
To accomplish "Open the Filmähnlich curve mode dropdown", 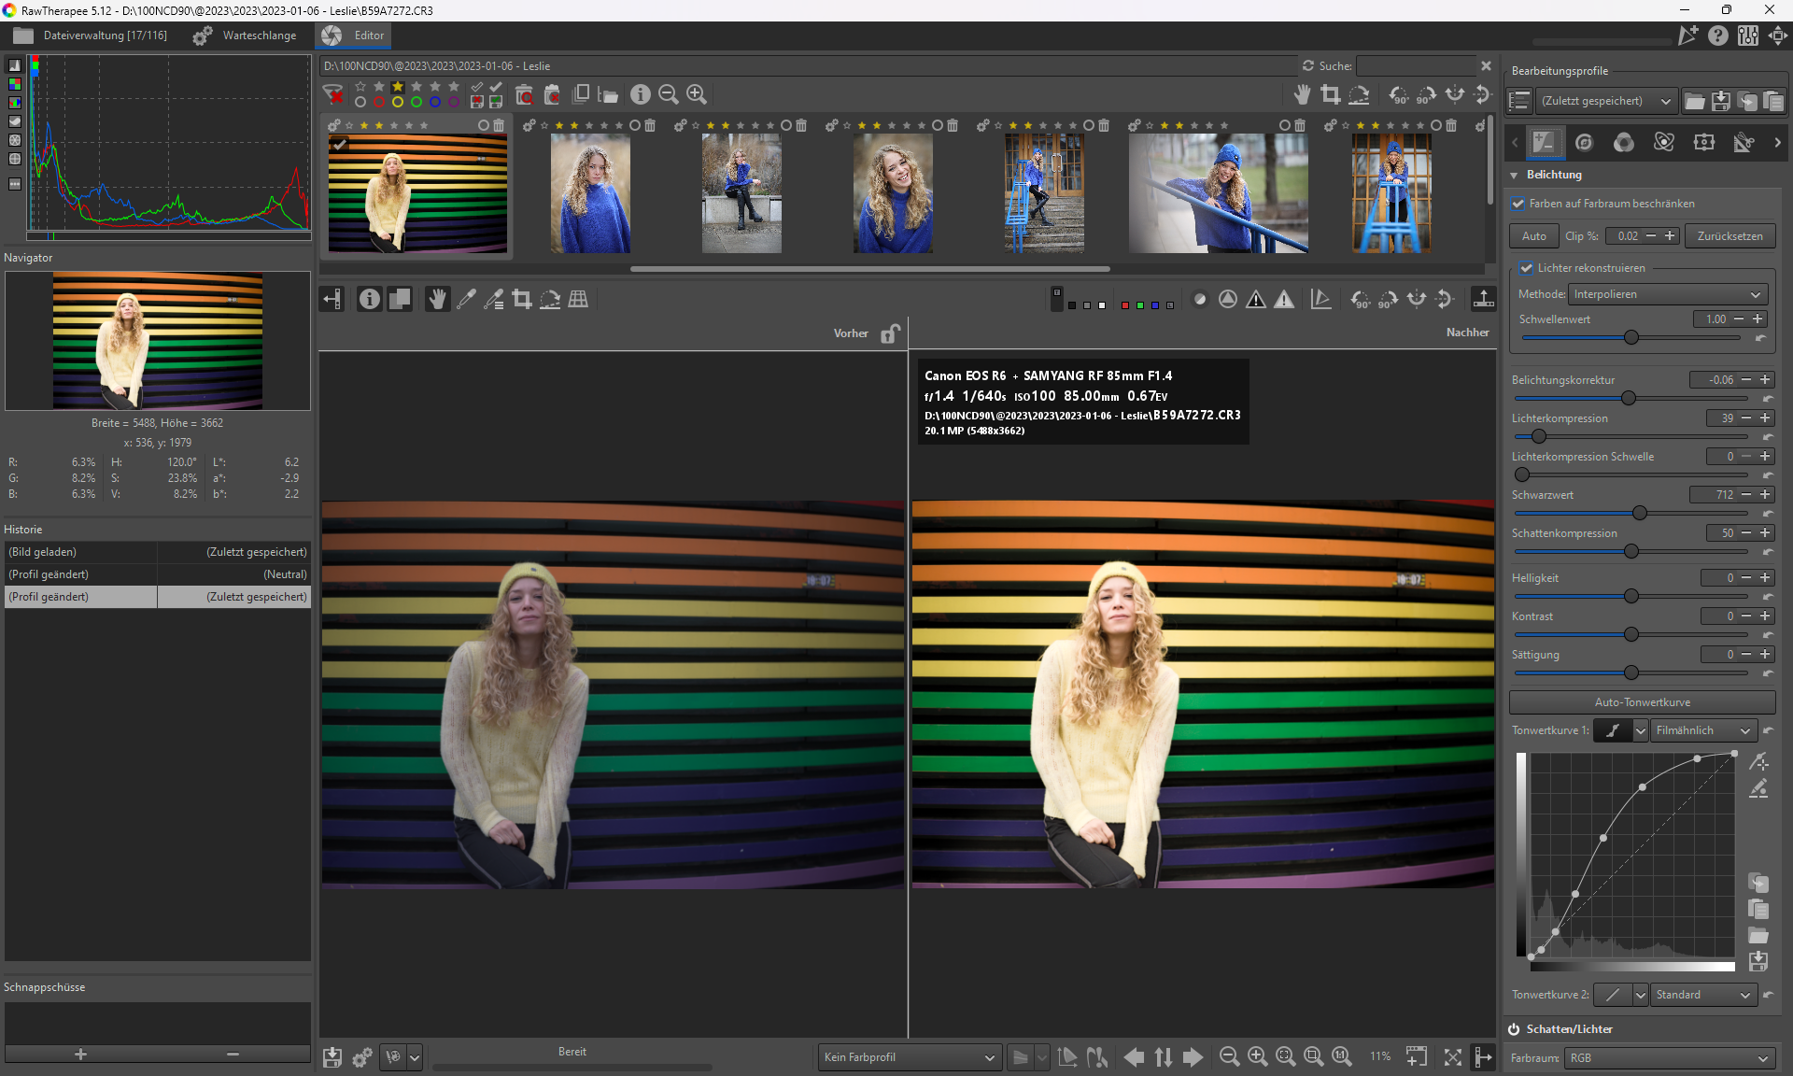I will click(x=1703, y=730).
